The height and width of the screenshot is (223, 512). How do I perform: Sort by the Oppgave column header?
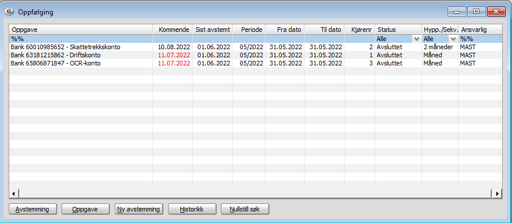[x=81, y=30]
